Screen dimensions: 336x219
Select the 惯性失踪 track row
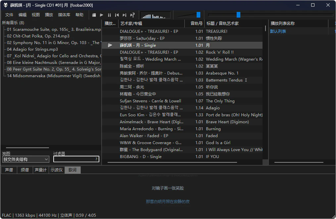(182, 38)
